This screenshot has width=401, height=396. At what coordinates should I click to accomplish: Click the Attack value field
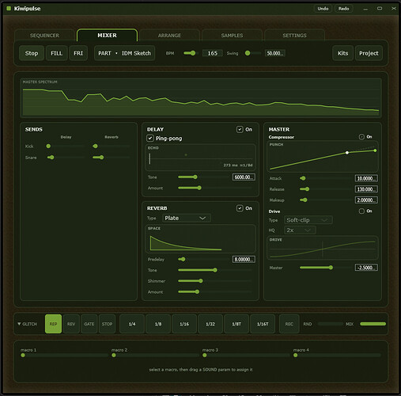(x=366, y=178)
